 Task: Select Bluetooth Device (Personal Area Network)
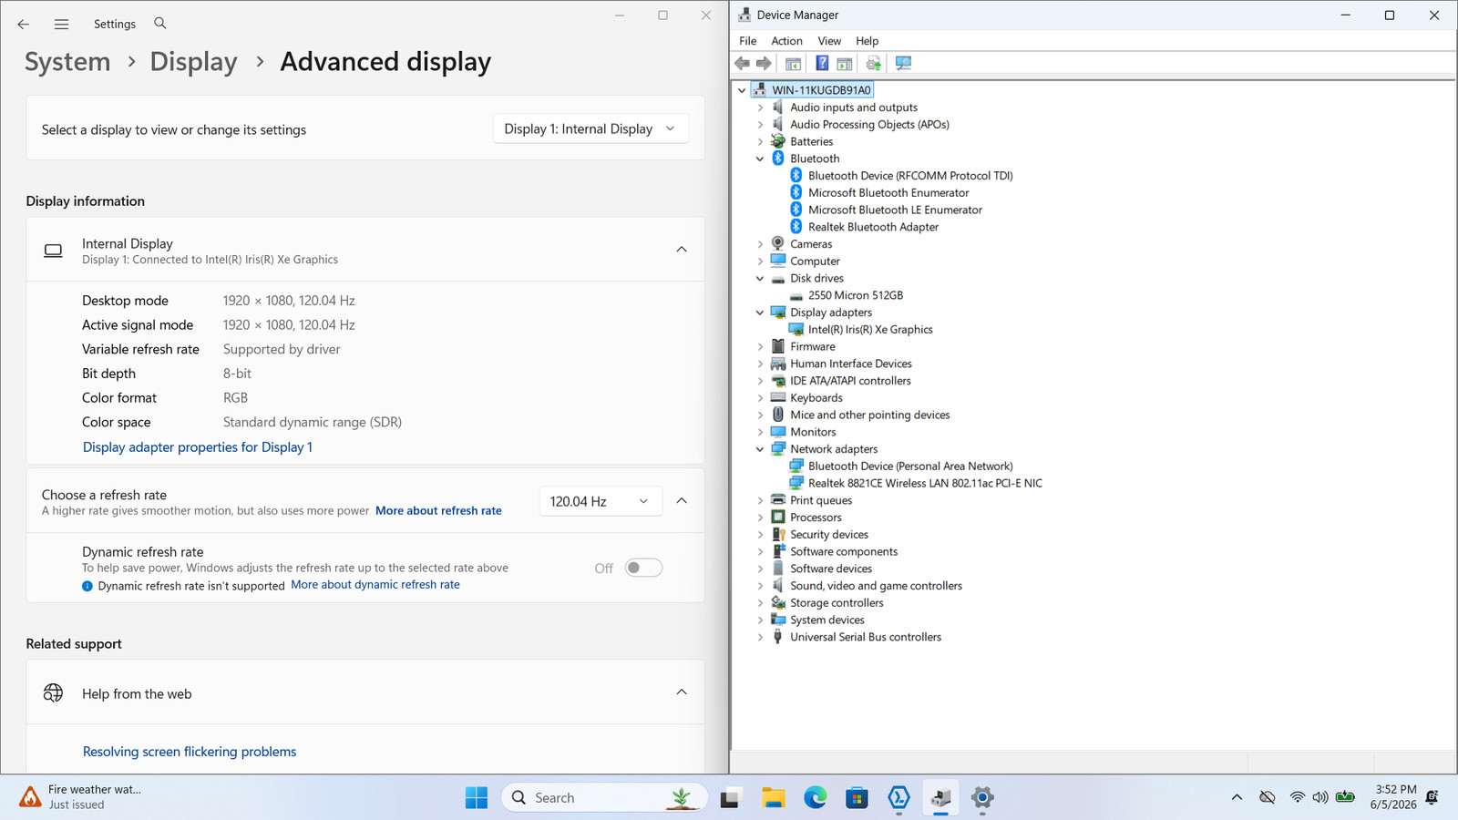pos(910,466)
